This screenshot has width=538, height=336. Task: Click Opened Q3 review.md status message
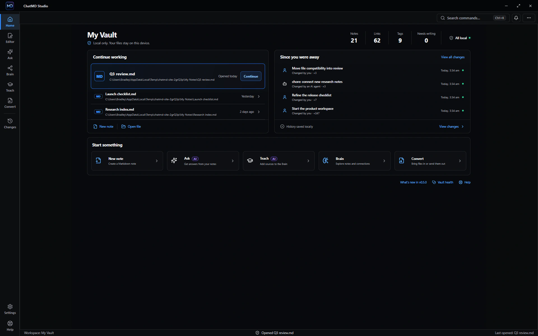coord(275,333)
